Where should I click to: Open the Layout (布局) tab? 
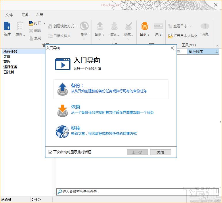(40, 15)
